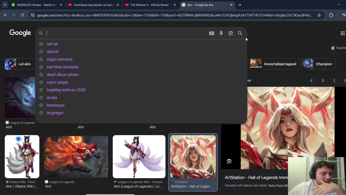Image resolution: width=346 pixels, height=195 pixels.
Task: Open the large Ahri preview image
Action: point(288,128)
